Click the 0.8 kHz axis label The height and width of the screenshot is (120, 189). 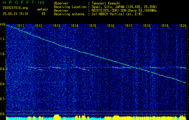[3, 84]
